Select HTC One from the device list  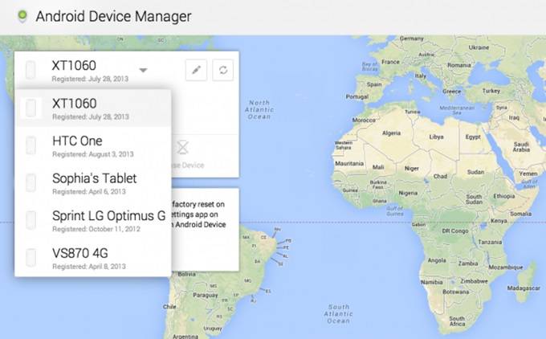93,145
